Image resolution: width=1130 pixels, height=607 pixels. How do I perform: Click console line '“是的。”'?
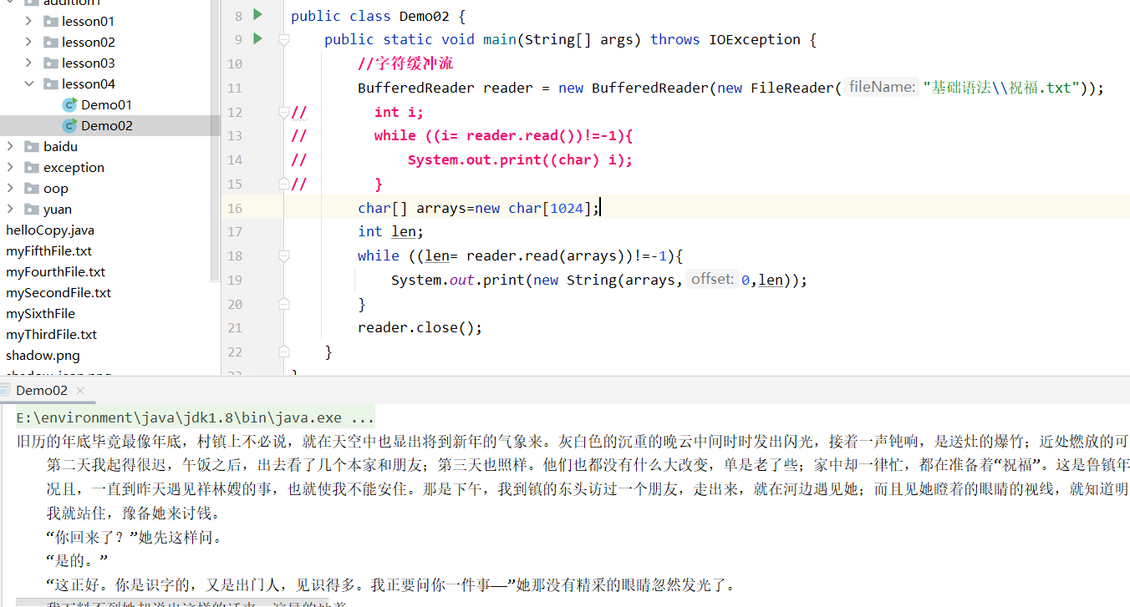pos(78,560)
